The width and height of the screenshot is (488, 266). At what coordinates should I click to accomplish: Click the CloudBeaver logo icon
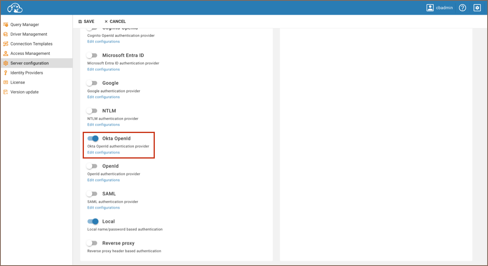[15, 8]
